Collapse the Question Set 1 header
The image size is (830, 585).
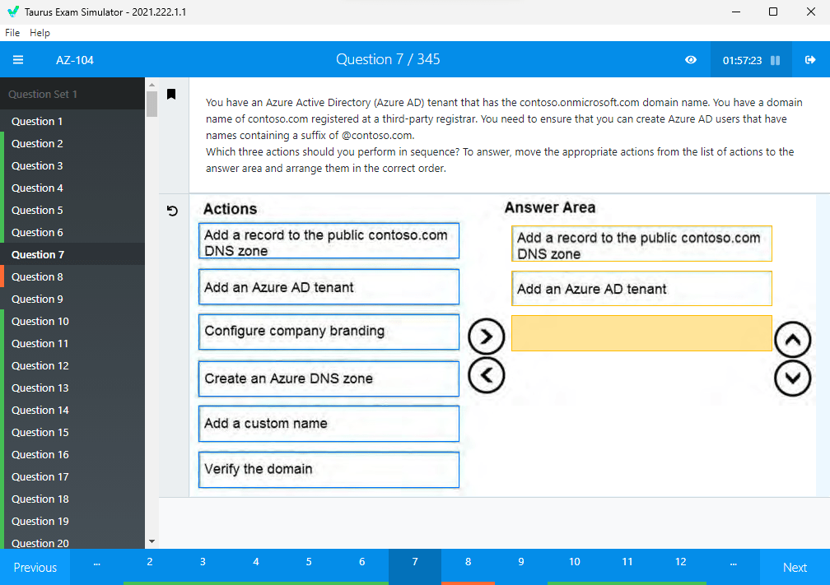point(72,94)
